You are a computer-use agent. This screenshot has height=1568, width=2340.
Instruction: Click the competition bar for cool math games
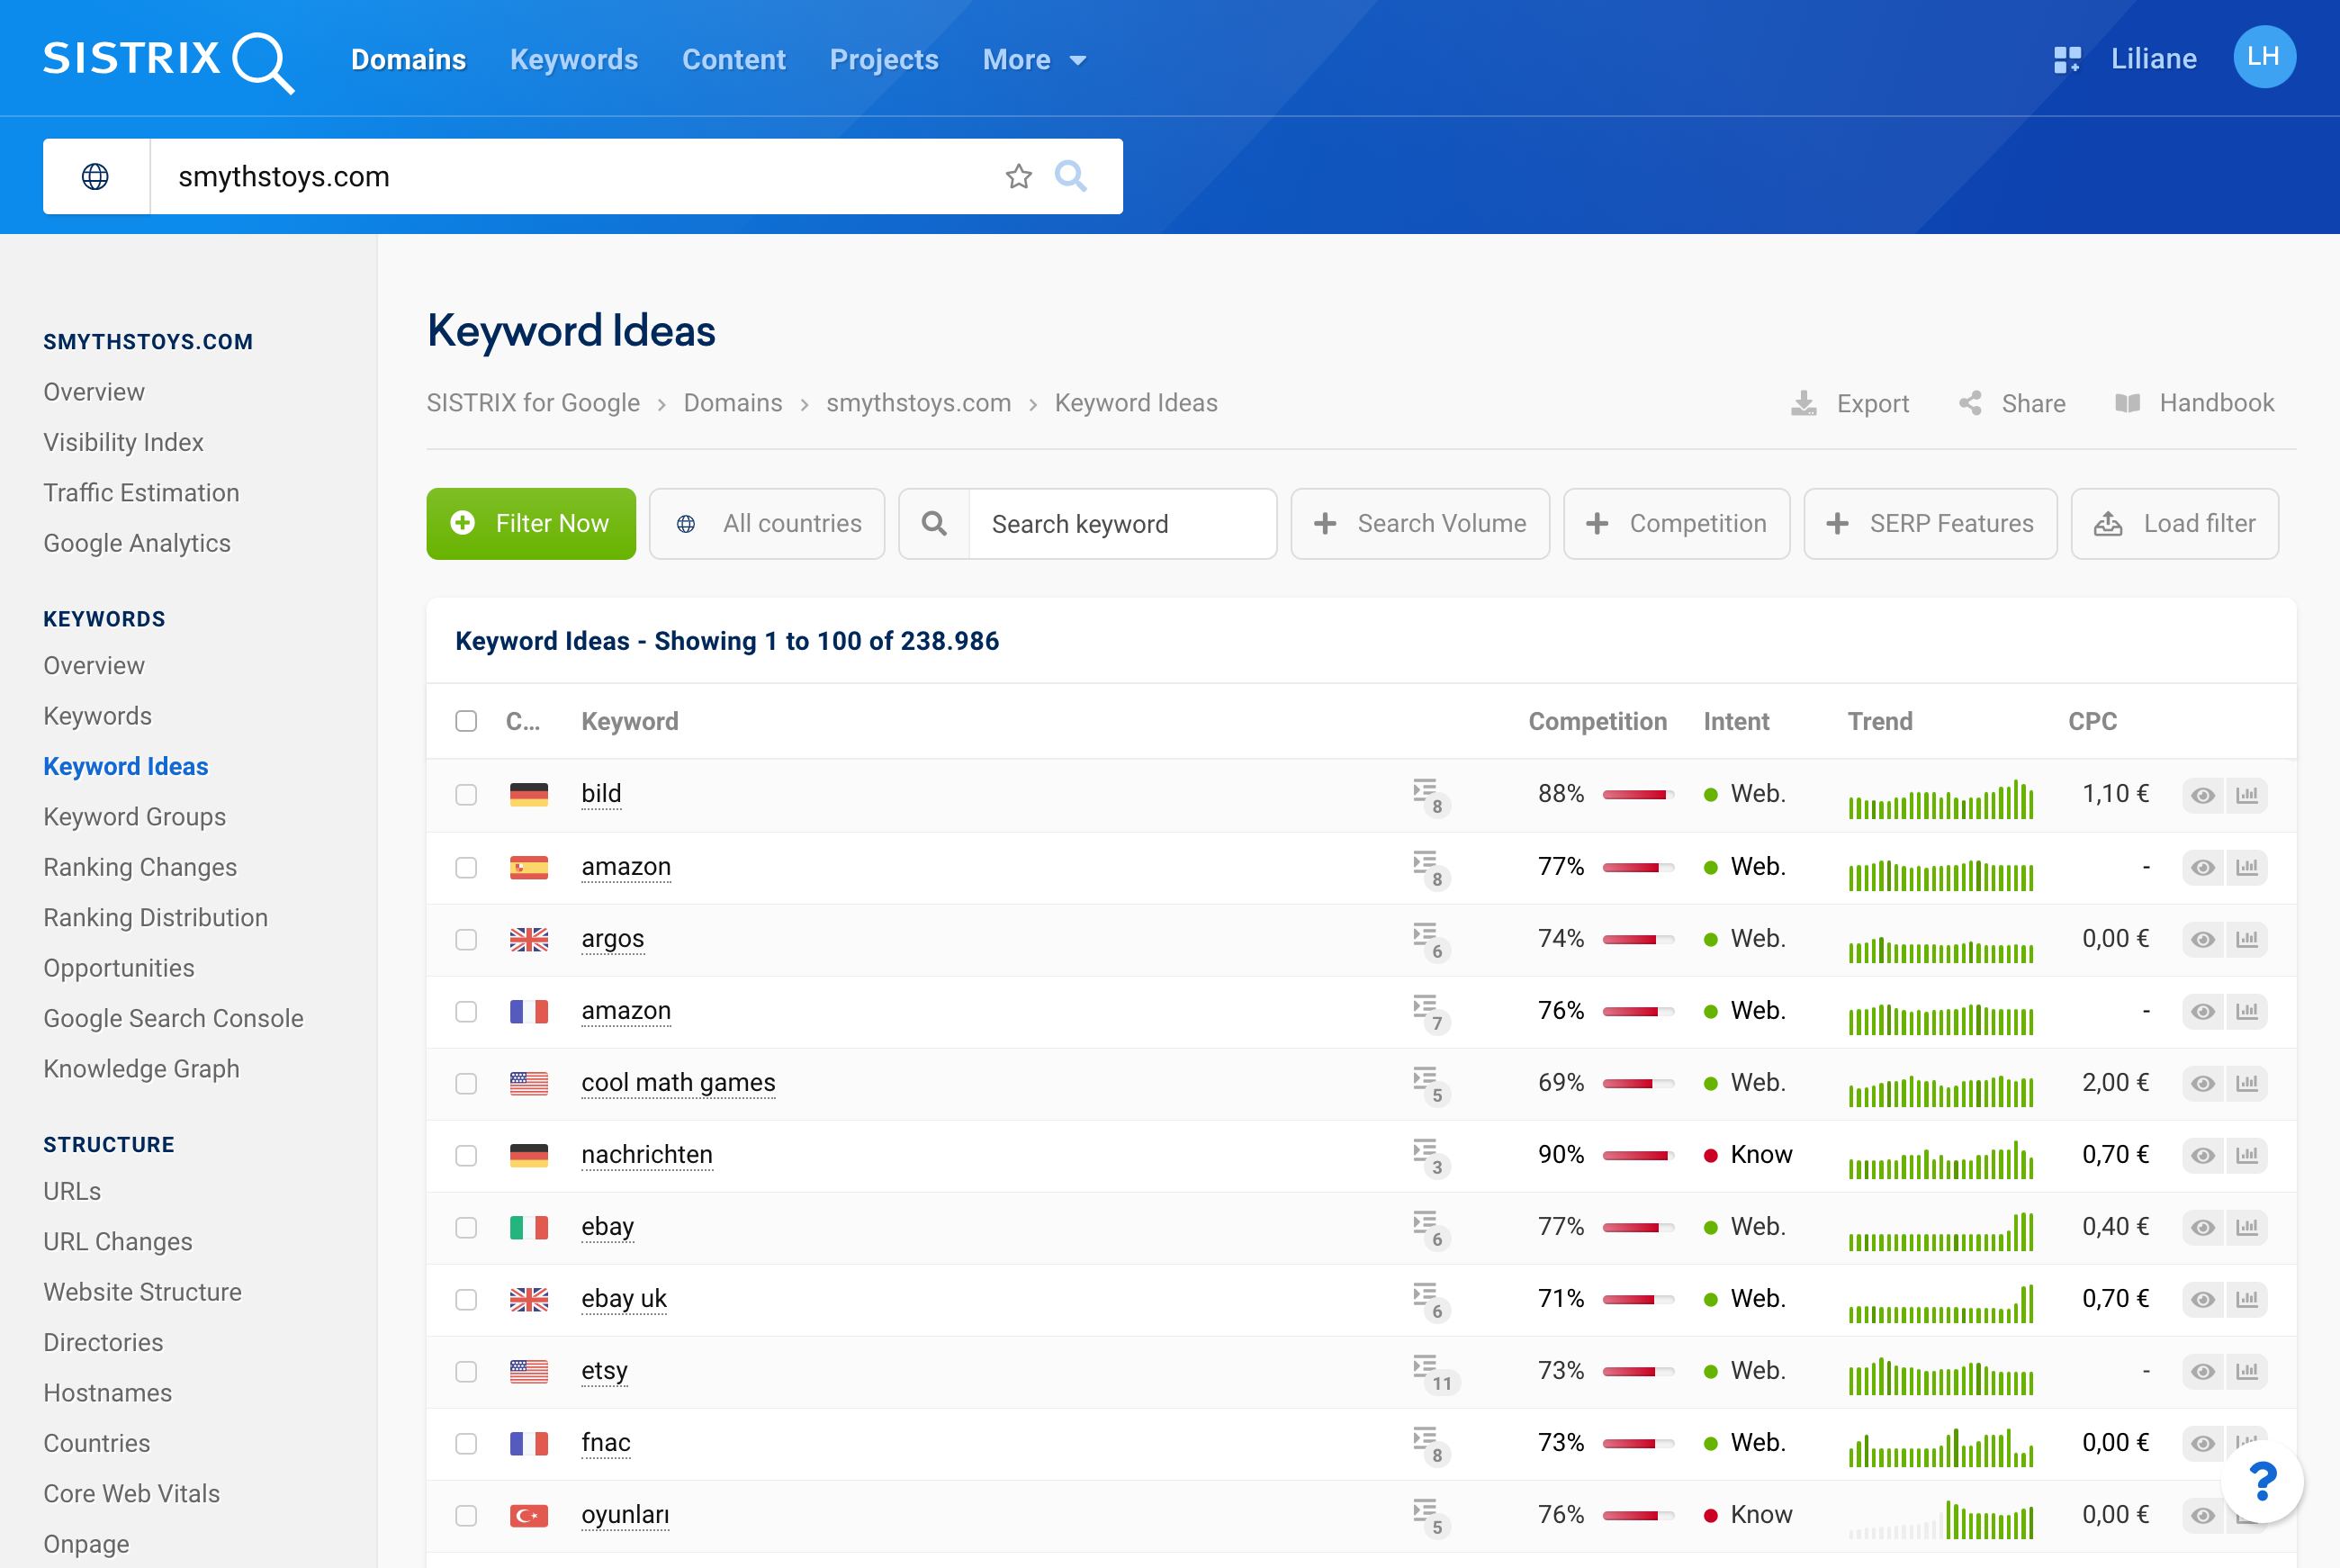pos(1637,1083)
